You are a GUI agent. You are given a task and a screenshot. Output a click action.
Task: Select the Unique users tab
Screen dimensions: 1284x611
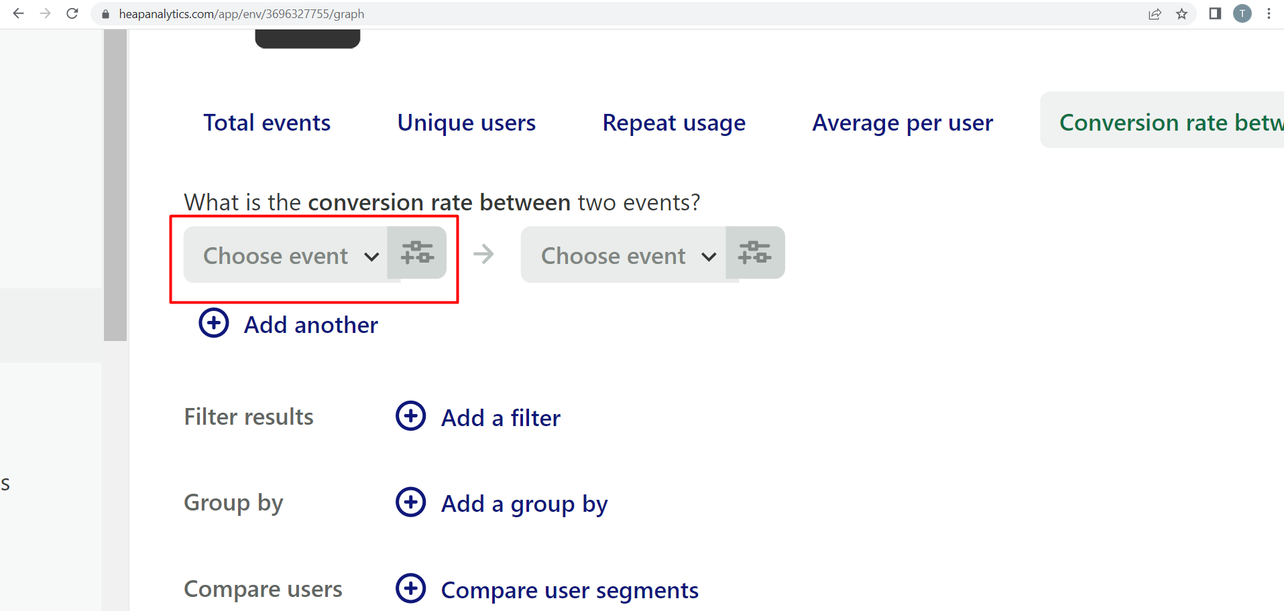(467, 123)
